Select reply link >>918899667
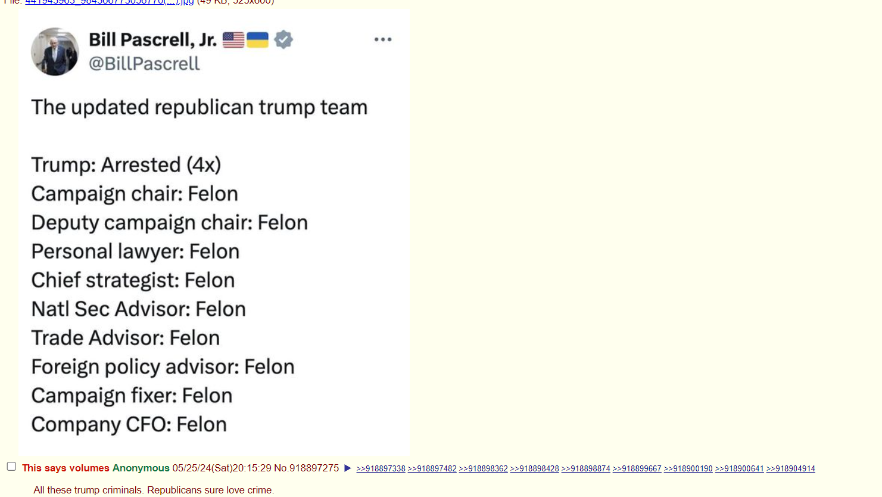This screenshot has width=882, height=497. pos(637,469)
